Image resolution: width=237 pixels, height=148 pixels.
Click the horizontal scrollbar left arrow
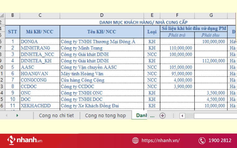click(182, 116)
